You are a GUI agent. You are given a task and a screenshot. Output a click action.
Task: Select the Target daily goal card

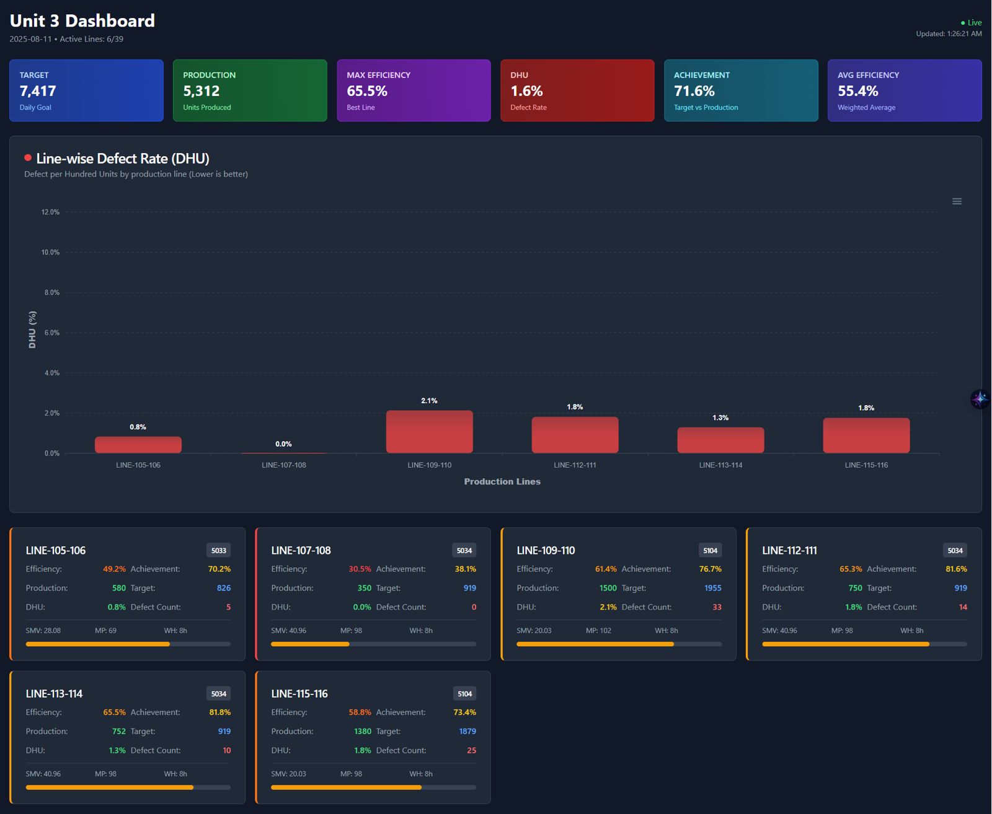click(86, 90)
